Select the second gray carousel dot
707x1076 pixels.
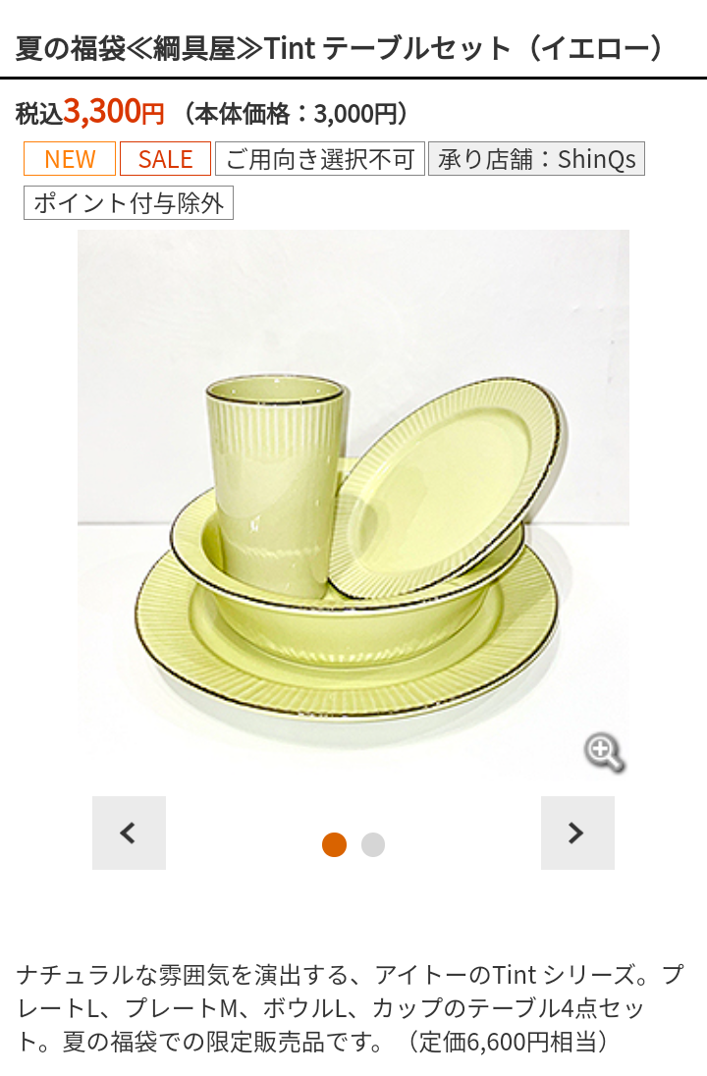click(x=373, y=844)
